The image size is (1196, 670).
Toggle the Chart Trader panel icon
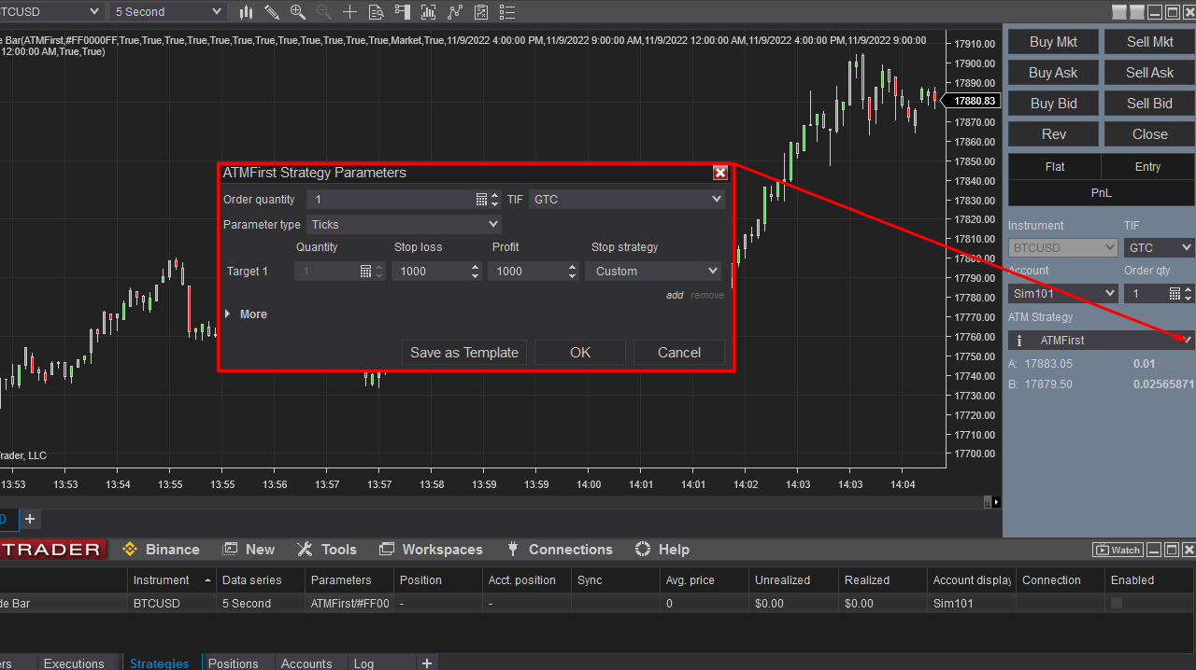(402, 12)
